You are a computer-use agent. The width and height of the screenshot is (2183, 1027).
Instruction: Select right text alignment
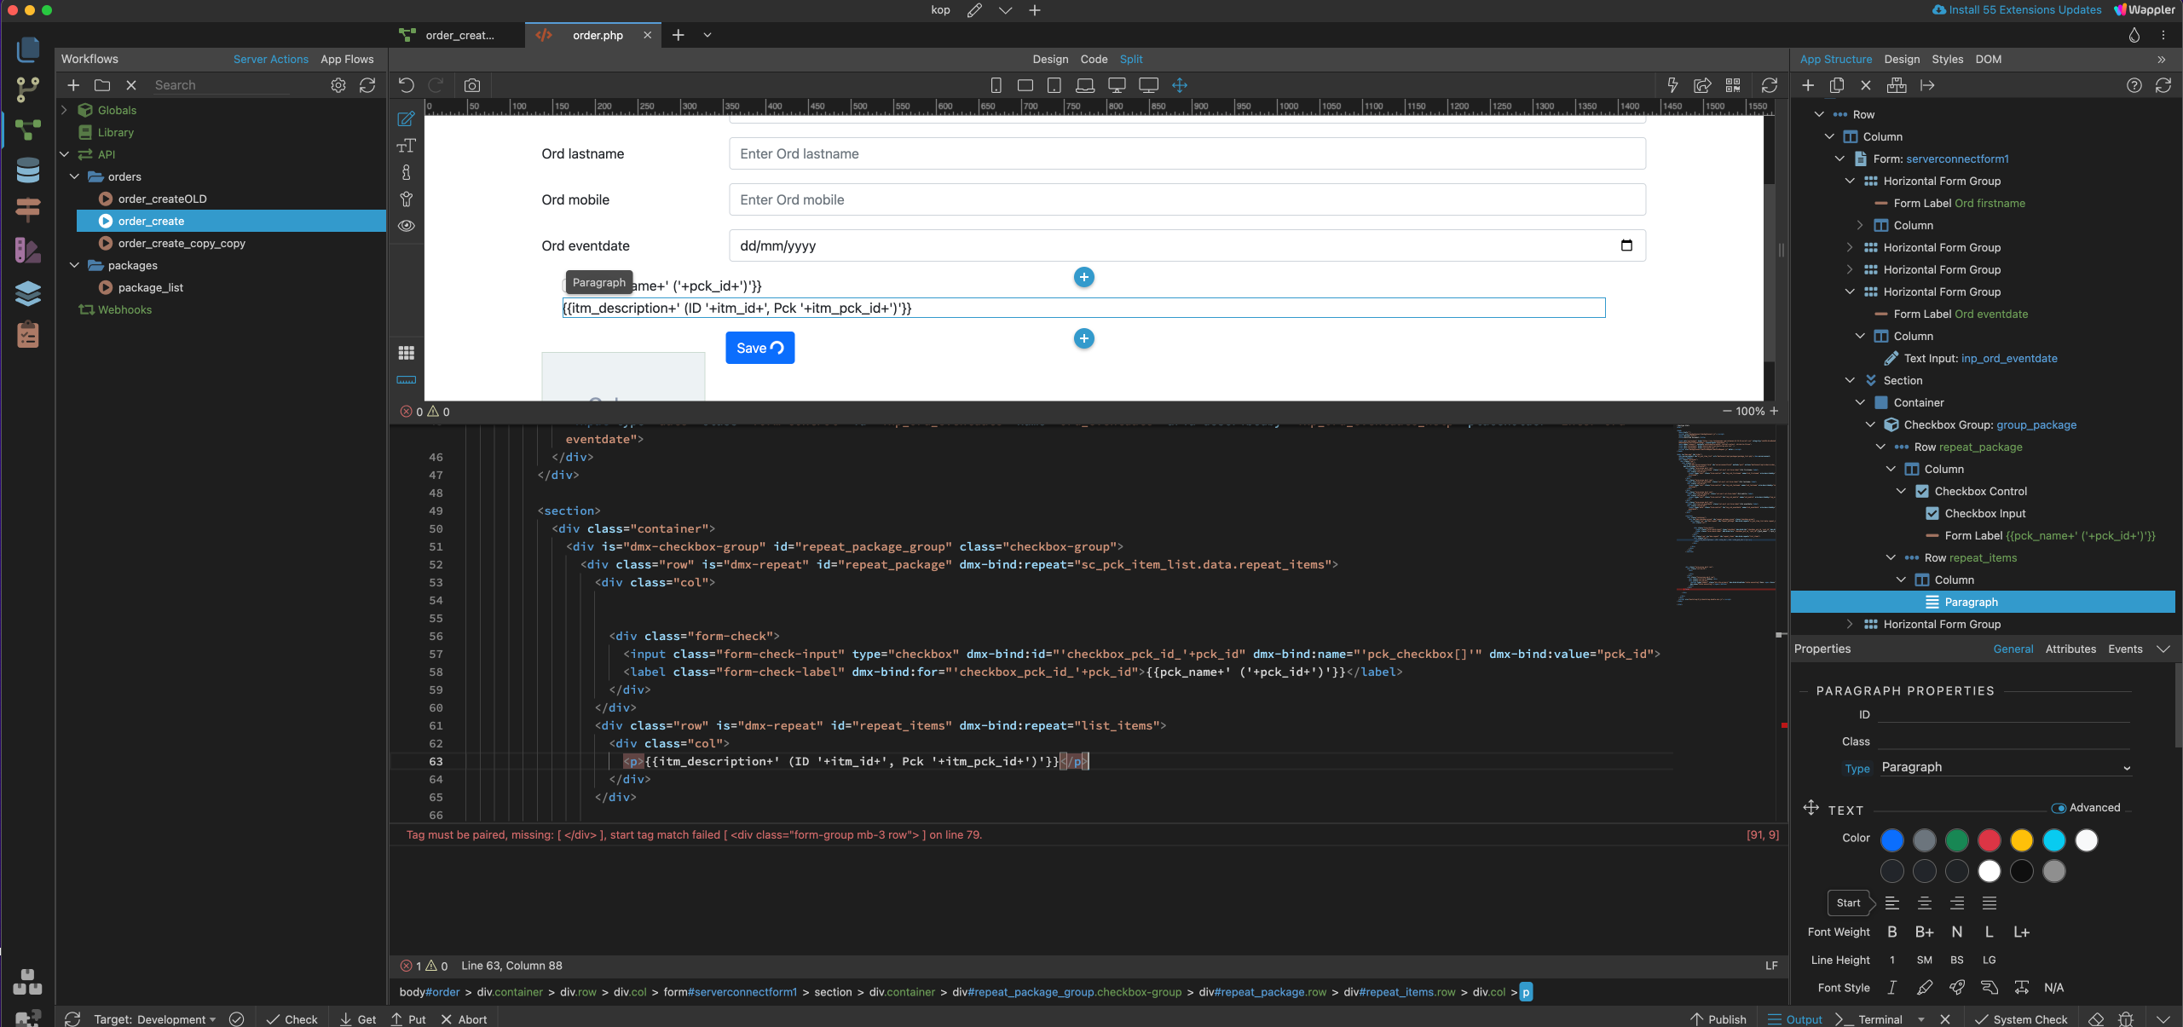[x=1957, y=903]
